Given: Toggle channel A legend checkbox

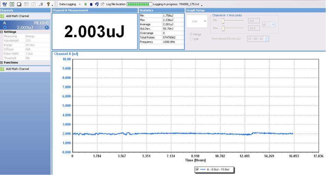Looking at the screenshot, I should [x=197, y=170].
